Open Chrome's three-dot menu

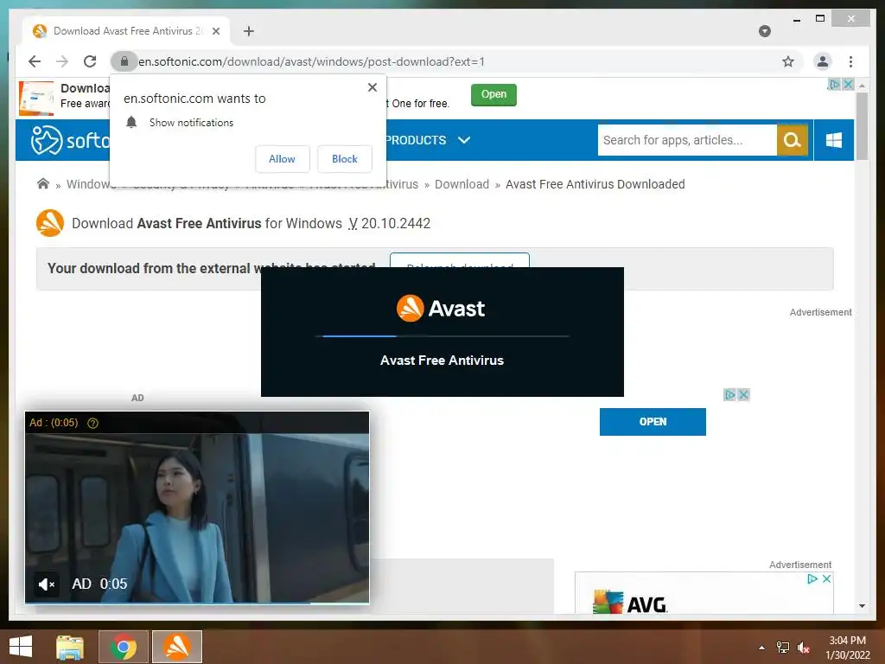click(x=850, y=61)
